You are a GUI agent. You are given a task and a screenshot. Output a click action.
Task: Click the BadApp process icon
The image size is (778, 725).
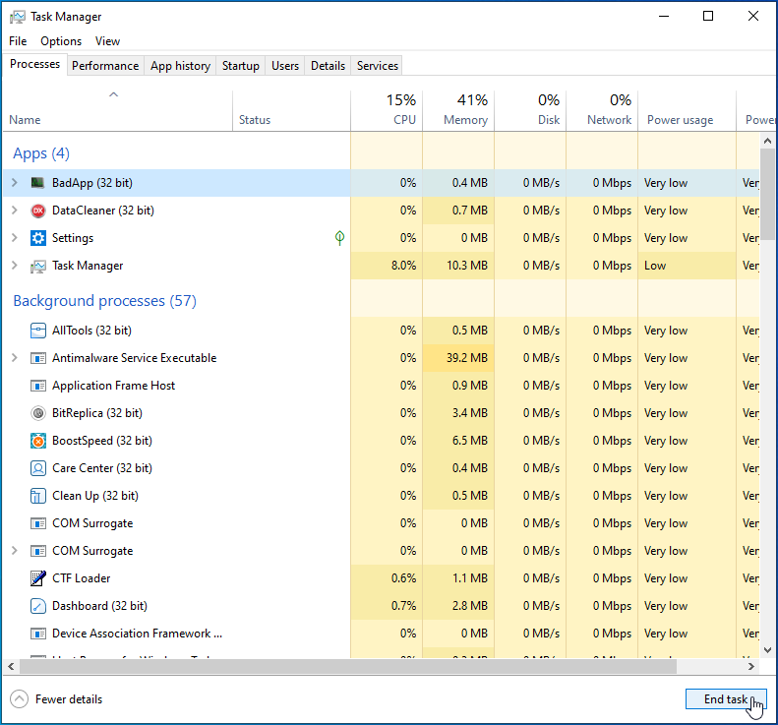[38, 183]
